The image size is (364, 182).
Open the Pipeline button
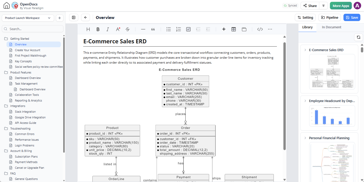pyautogui.click(x=330, y=17)
